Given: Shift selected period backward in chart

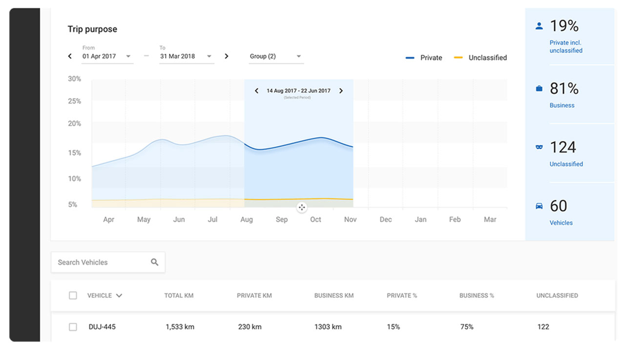Looking at the screenshot, I should click(x=257, y=91).
